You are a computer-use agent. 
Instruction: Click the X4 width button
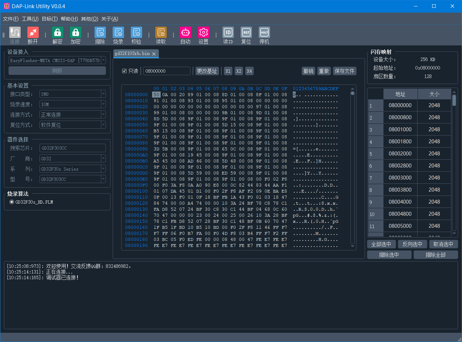[249, 71]
